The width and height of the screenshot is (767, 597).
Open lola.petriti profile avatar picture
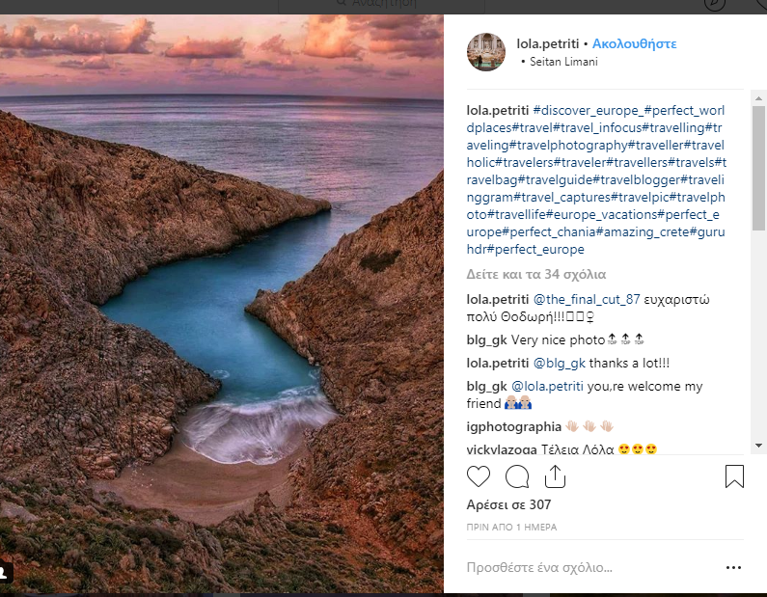pos(486,52)
